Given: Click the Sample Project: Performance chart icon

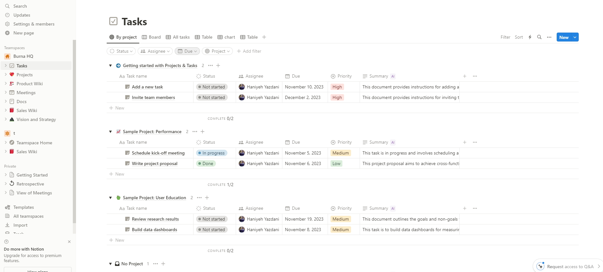Looking at the screenshot, I should [x=118, y=132].
